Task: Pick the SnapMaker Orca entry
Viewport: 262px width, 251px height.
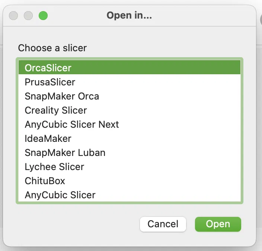Action: [62, 96]
